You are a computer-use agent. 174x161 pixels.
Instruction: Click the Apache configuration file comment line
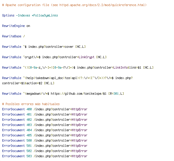click(x=74, y=5)
